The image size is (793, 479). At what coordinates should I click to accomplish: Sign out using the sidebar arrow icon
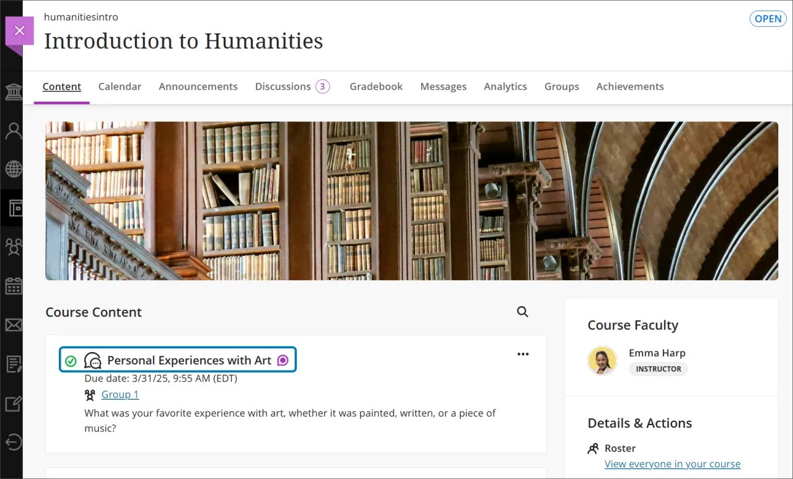click(13, 441)
